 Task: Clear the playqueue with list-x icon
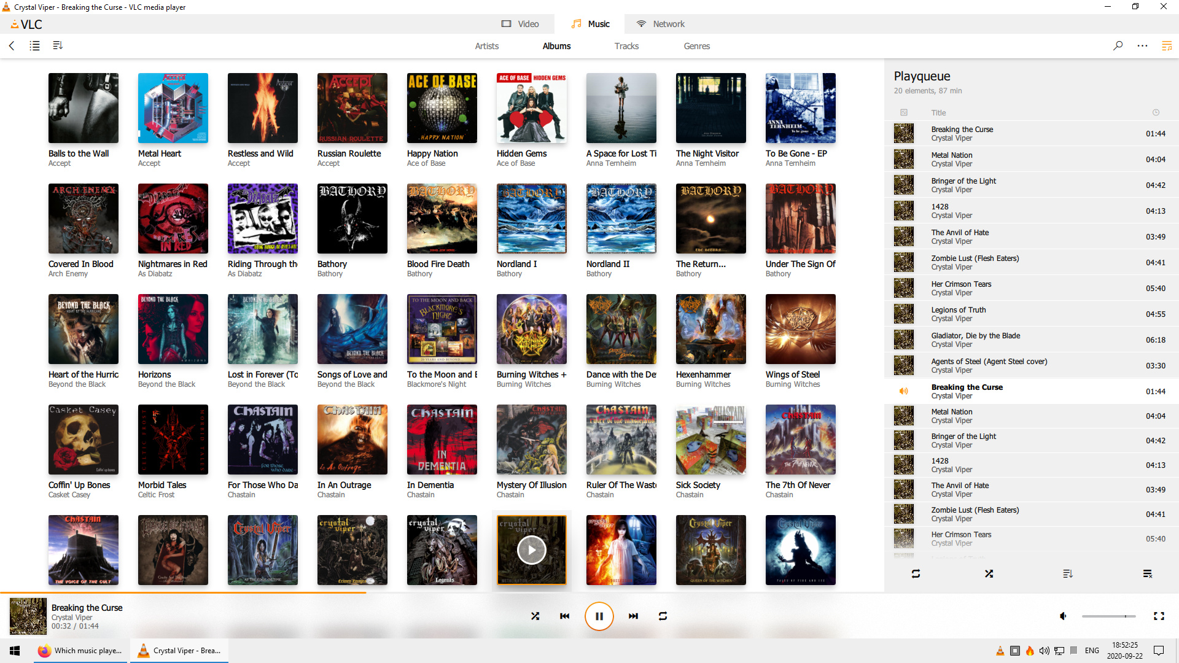click(1147, 573)
